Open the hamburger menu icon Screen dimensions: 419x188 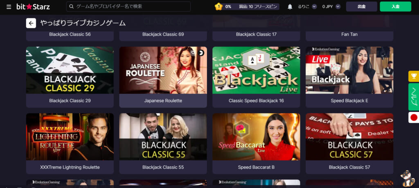9,7
